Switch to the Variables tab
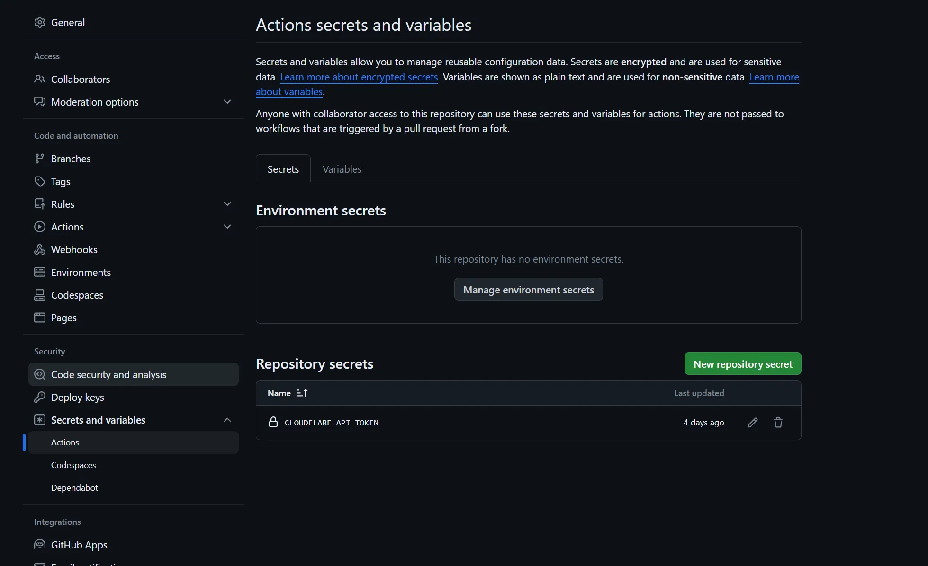Image resolution: width=928 pixels, height=566 pixels. [342, 169]
